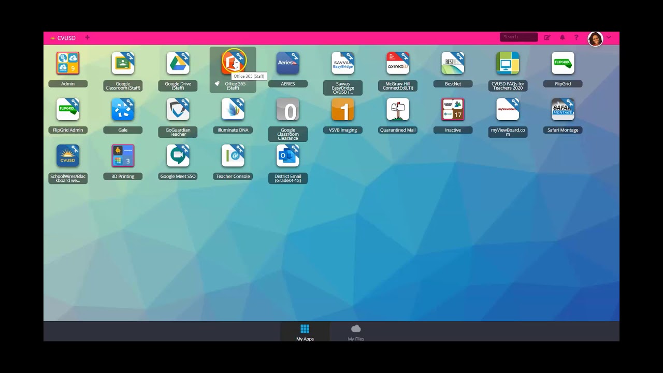
Task: Open the GoGuardian Teacher icon
Action: coord(178,109)
